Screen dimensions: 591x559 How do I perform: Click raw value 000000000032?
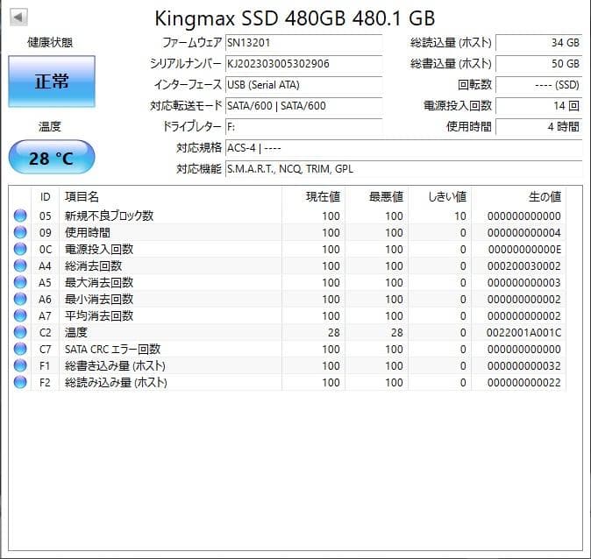click(x=523, y=365)
